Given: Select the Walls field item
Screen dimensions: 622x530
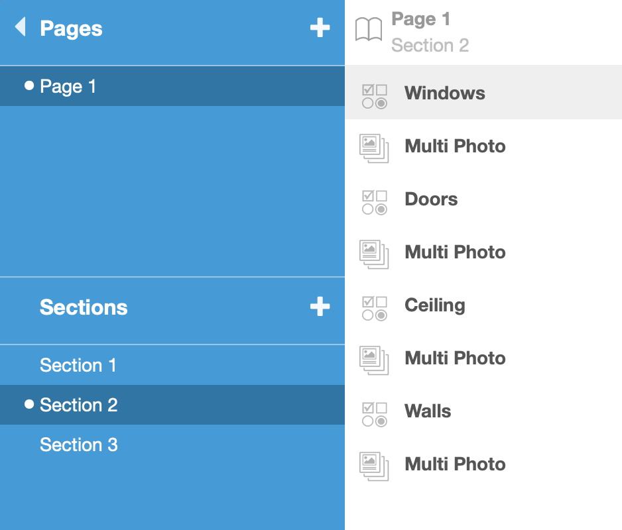Looking at the screenshot, I should (428, 411).
